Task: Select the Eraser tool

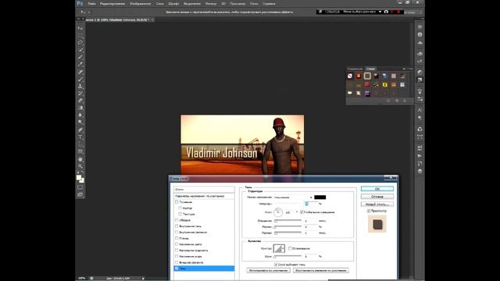Action: point(80,101)
